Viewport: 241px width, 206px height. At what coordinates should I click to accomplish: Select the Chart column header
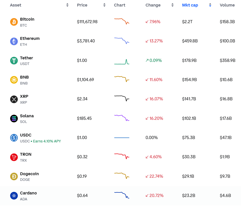(x=120, y=5)
